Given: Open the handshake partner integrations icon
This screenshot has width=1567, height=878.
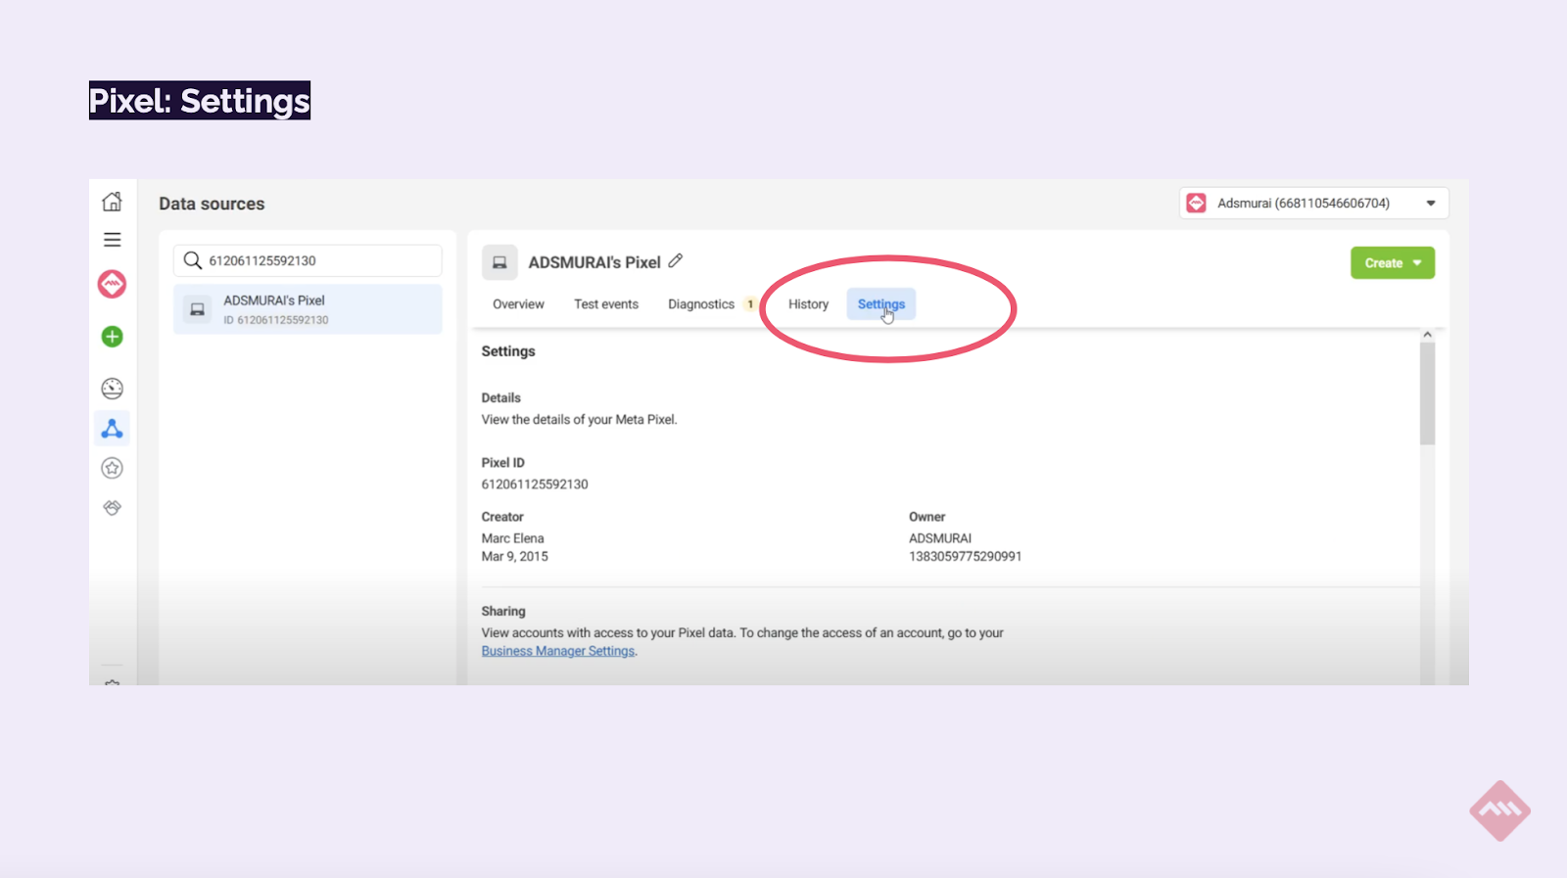Looking at the screenshot, I should 113,508.
